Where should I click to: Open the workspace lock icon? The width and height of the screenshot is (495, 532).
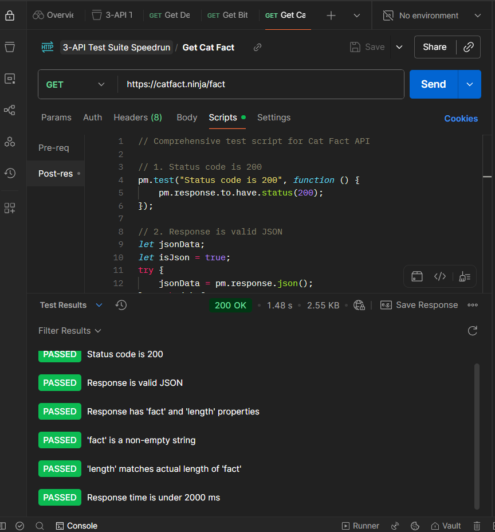(x=10, y=15)
